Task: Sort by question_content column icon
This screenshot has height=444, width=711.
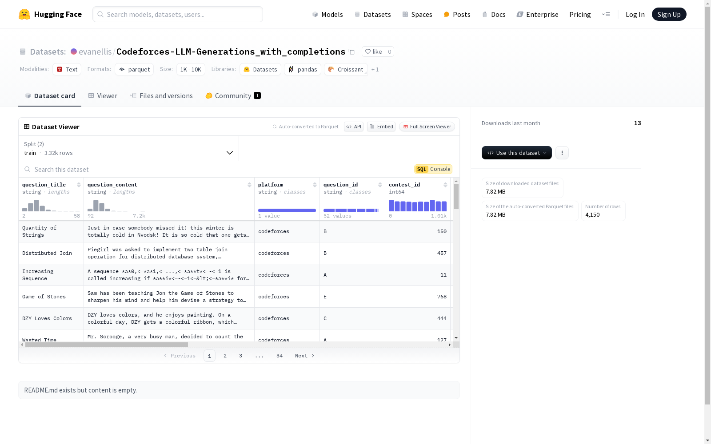Action: point(249,185)
